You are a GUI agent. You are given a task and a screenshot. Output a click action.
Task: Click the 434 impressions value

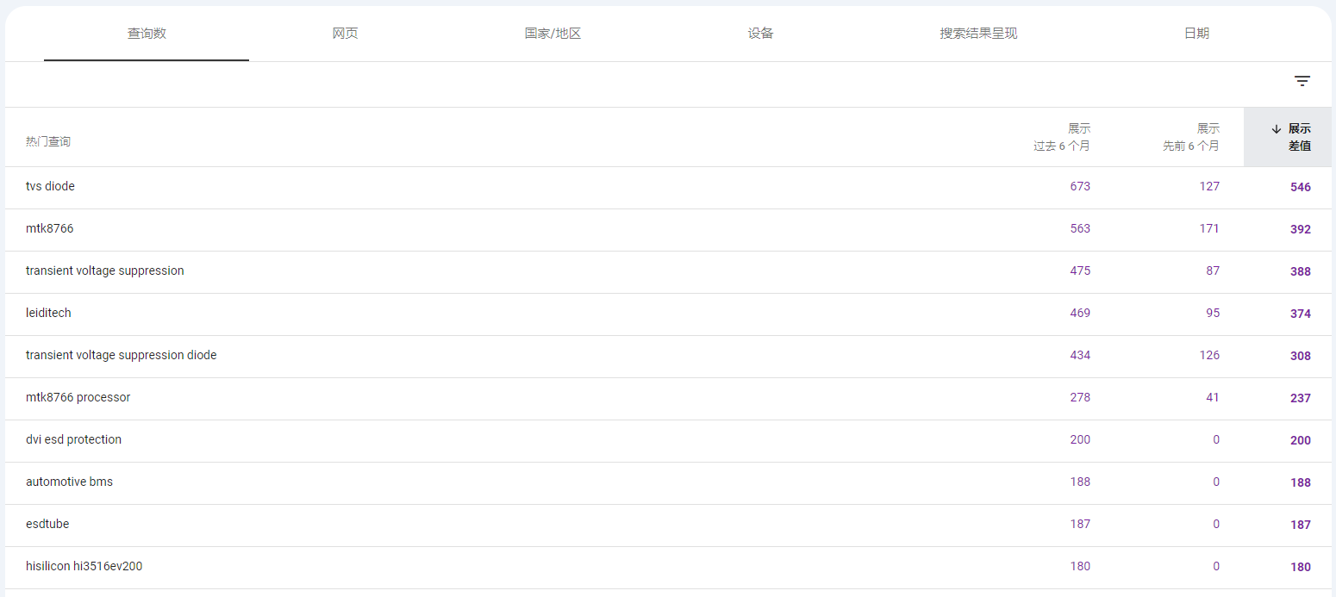tap(1080, 355)
